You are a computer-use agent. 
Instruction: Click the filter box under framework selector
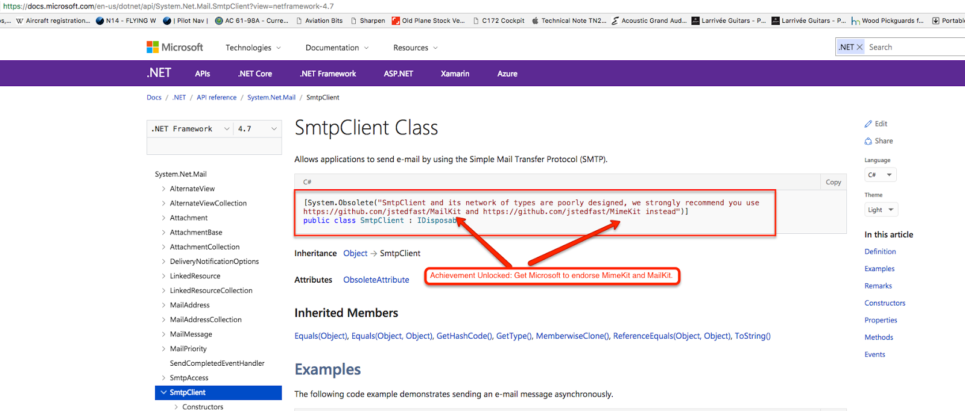[x=214, y=146]
